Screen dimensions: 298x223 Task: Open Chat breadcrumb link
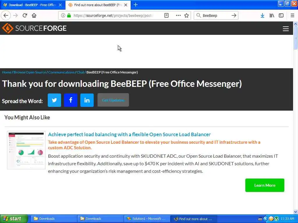(x=80, y=72)
